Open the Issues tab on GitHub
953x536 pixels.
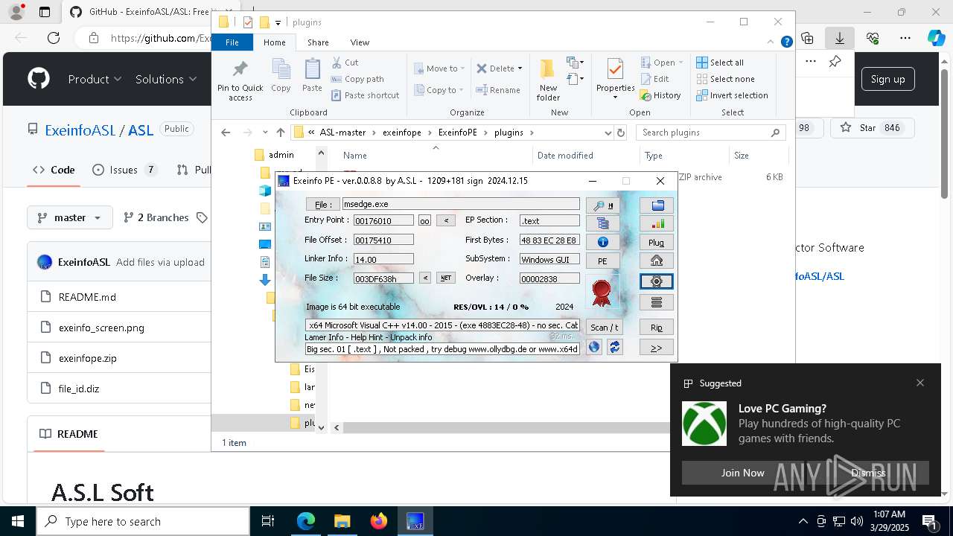125,170
